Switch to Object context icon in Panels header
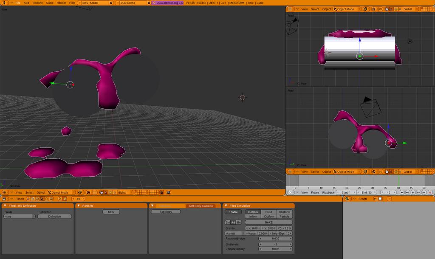Image resolution: width=435 pixels, height=259 pixels. (42, 199)
